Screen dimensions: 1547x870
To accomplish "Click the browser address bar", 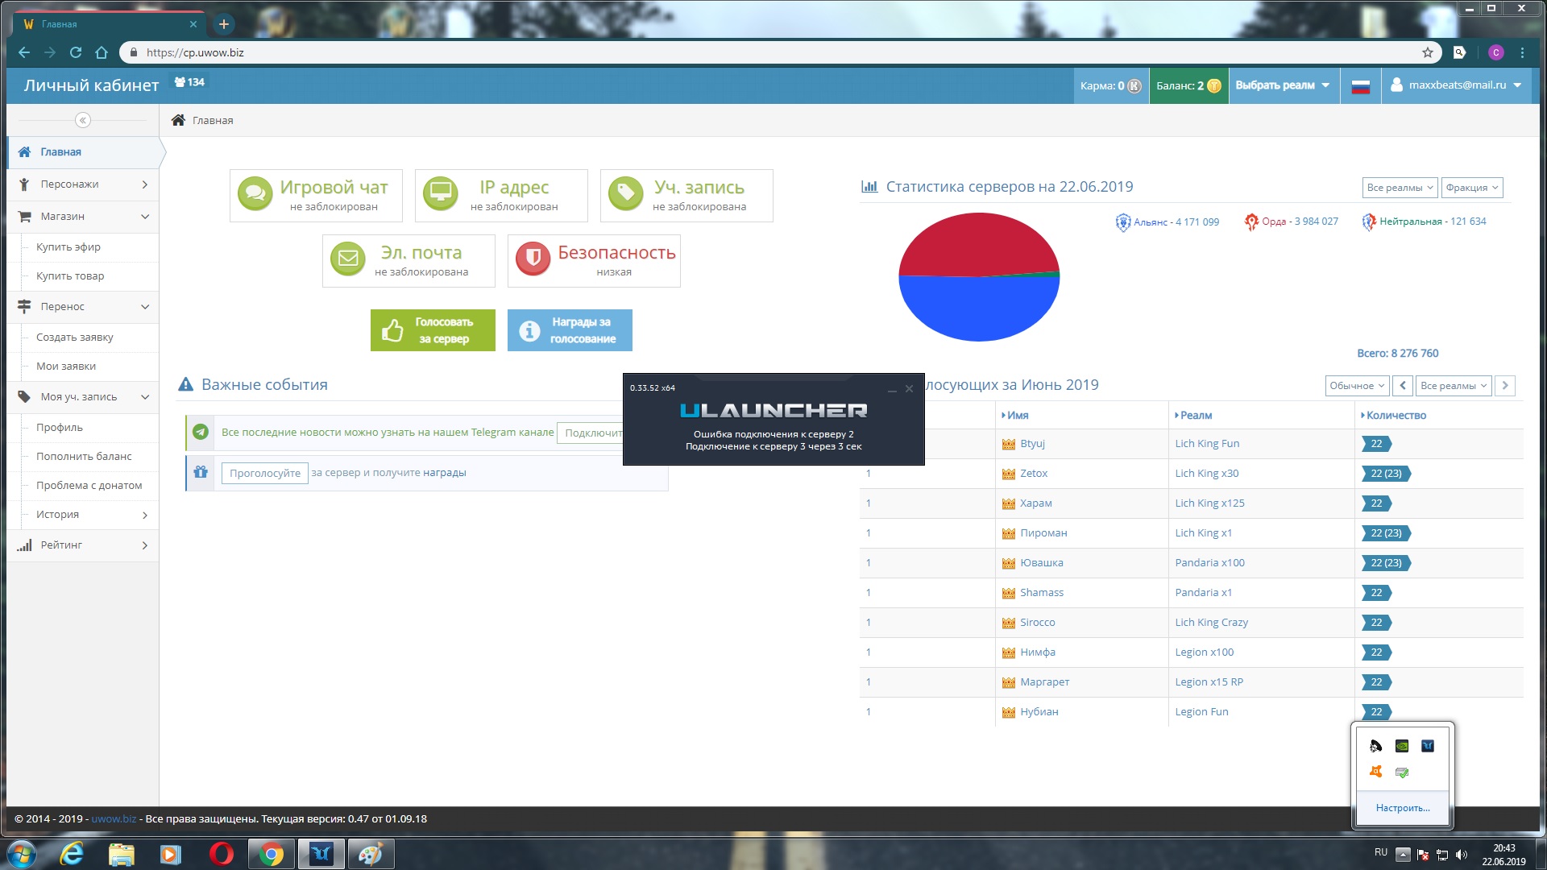I will (725, 52).
